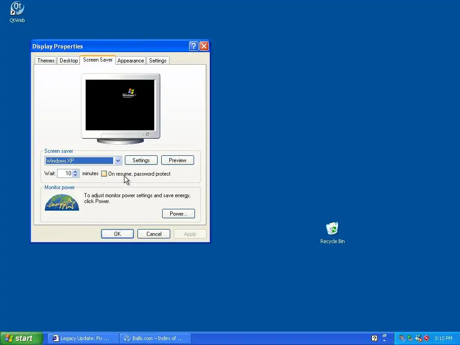Open the Appearance tab

click(x=131, y=61)
